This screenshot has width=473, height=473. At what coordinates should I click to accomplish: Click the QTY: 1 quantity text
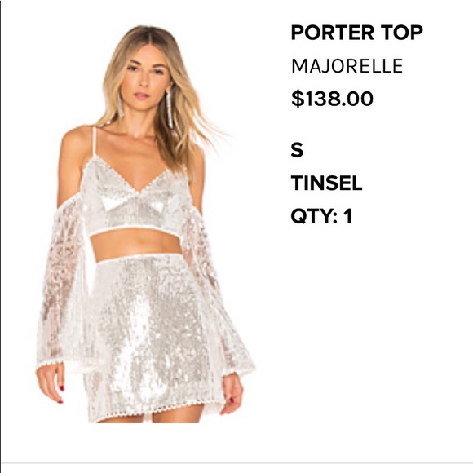[x=321, y=216]
